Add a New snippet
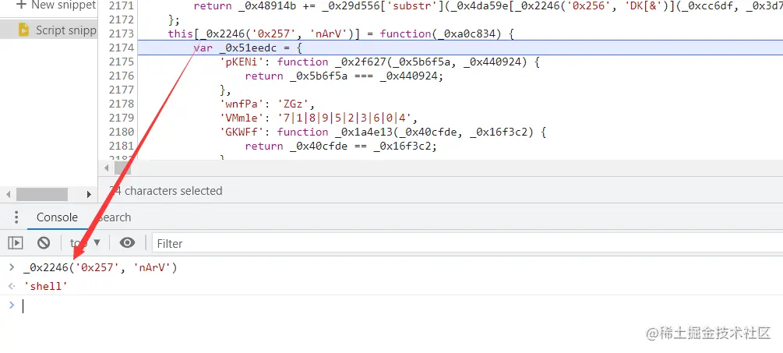 [55, 5]
